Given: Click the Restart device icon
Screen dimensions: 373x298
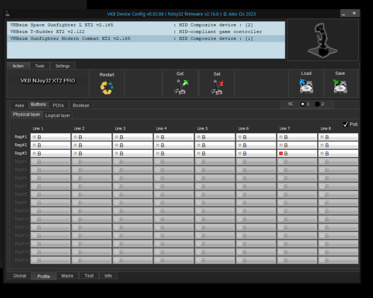Looking at the screenshot, I should point(107,87).
